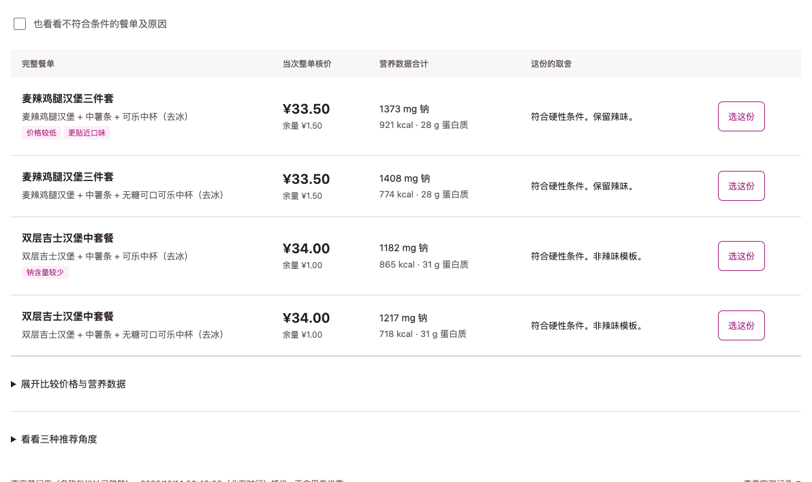The width and height of the screenshot is (812, 482).
Task: Click 双层吉士汉堡 + 中薯条 + 无糖可口可乐中杯（去冰）
Action: 123,334
